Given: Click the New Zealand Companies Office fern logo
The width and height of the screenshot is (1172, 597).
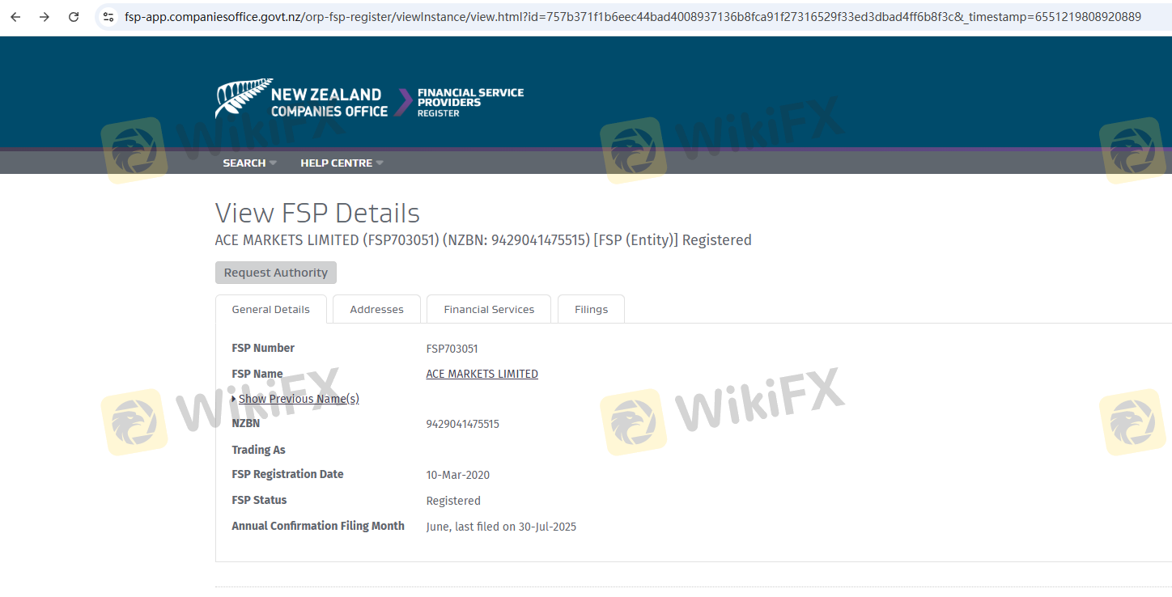Looking at the screenshot, I should [241, 99].
